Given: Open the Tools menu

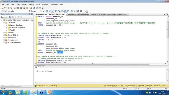Looking at the screenshot, I should tap(38, 4).
